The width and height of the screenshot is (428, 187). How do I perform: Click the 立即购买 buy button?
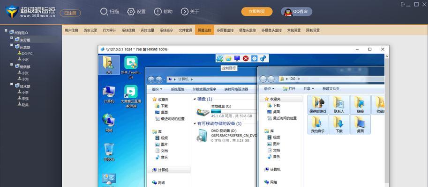pos(257,12)
